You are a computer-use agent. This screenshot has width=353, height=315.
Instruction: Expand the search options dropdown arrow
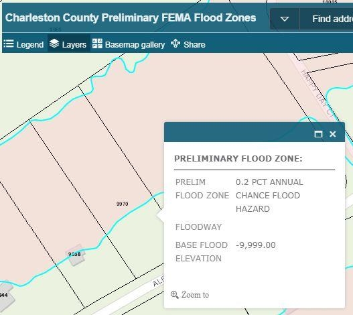285,19
